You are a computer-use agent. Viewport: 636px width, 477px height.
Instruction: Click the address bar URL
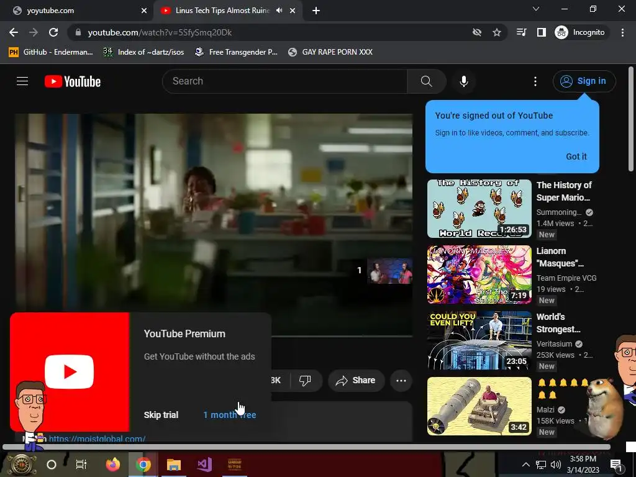tap(160, 32)
